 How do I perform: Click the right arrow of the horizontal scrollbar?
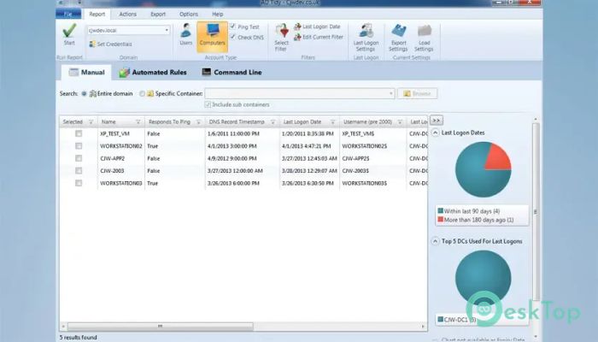tap(423, 327)
